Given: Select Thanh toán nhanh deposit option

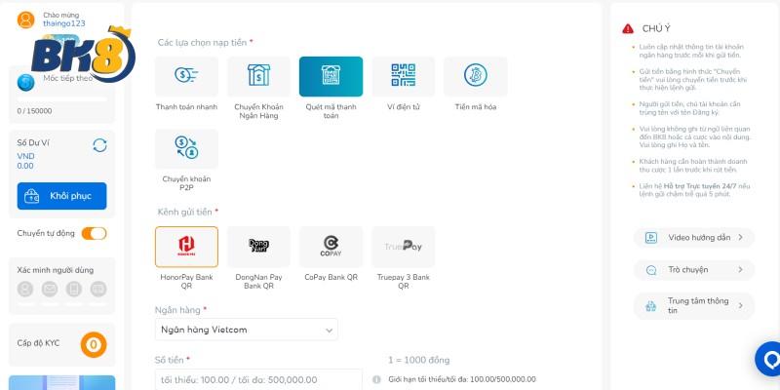Looking at the screenshot, I should tap(186, 76).
